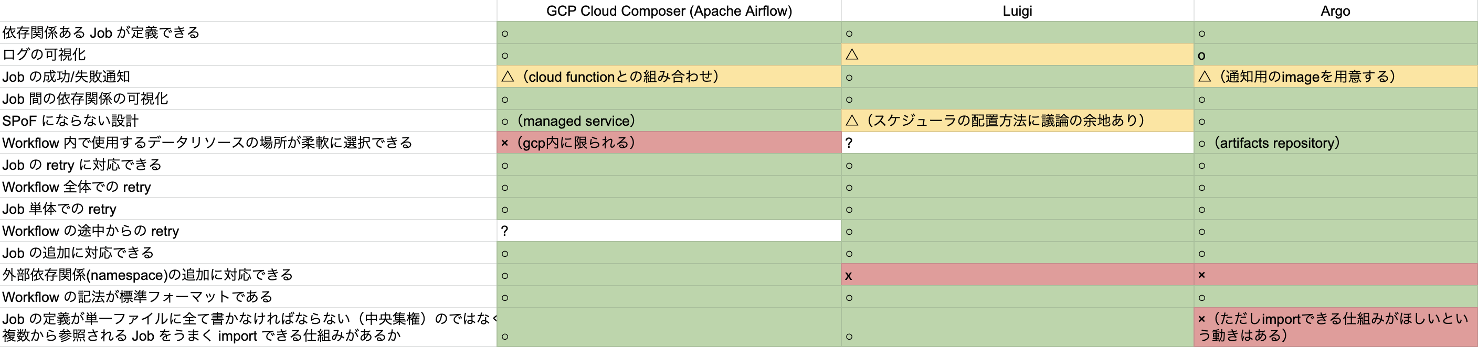This screenshot has height=347, width=1478.
Task: Select the Argo column header cell
Action: tap(1336, 11)
